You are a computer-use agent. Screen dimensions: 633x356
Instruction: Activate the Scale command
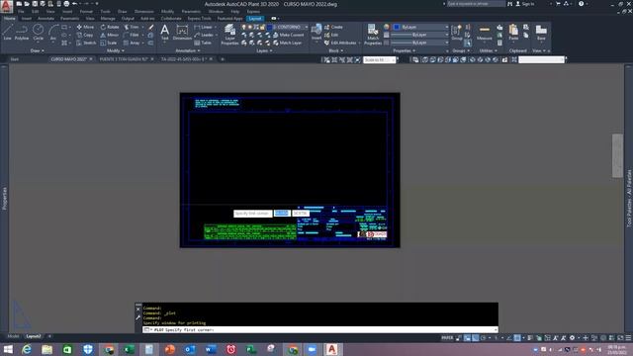point(109,43)
